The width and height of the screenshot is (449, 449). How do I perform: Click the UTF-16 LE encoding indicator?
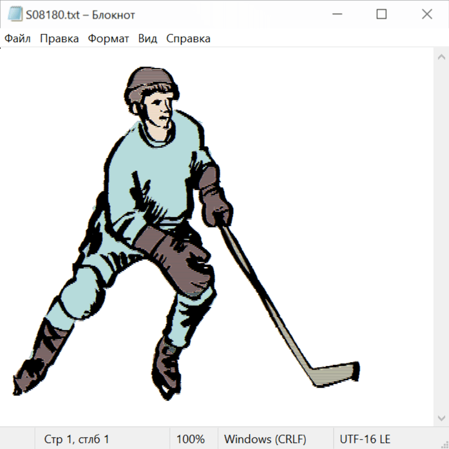click(365, 440)
